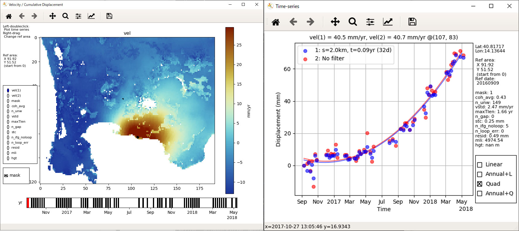The width and height of the screenshot is (519, 231).
Task: Select hgt radio button
Action: click(x=8, y=158)
